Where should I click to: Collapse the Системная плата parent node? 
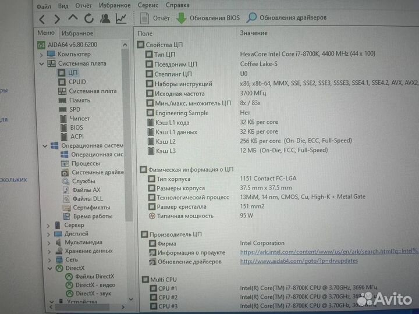[41, 64]
